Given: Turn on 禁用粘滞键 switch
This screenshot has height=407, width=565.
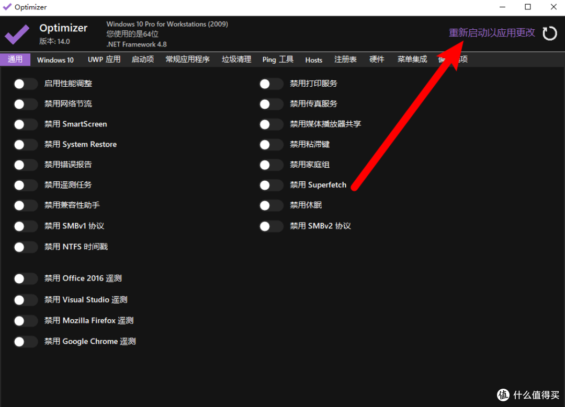Looking at the screenshot, I should (x=272, y=145).
